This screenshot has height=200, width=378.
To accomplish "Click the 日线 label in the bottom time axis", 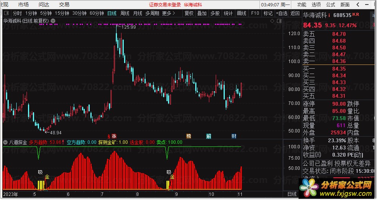I will (x=292, y=194).
